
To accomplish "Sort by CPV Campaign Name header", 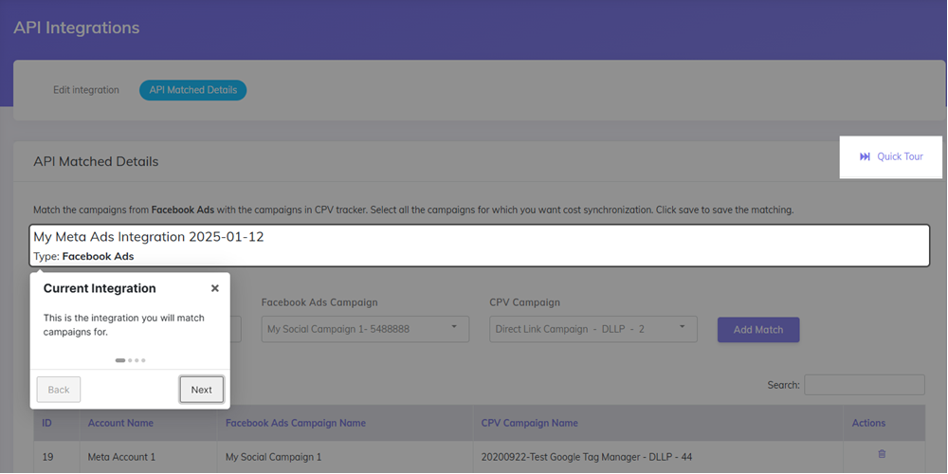I will [658, 423].
